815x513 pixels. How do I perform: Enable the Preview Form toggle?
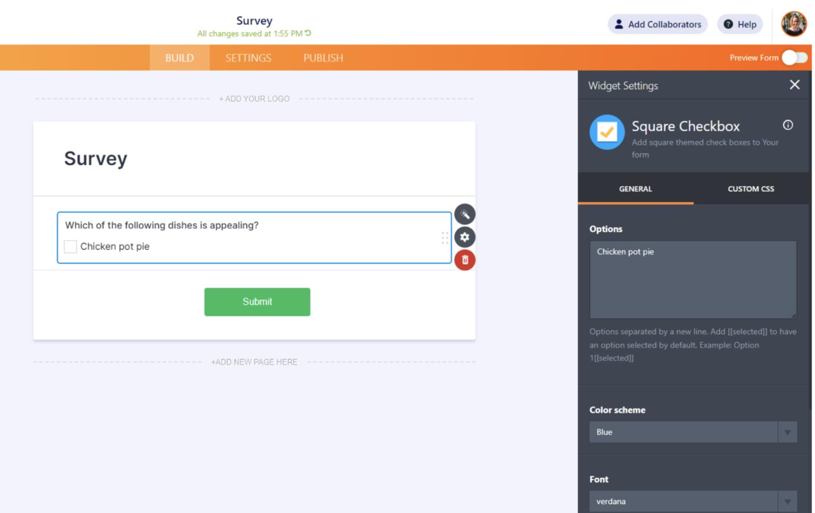(793, 58)
